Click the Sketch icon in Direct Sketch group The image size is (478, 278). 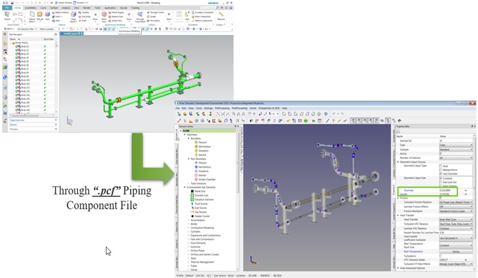(8, 18)
